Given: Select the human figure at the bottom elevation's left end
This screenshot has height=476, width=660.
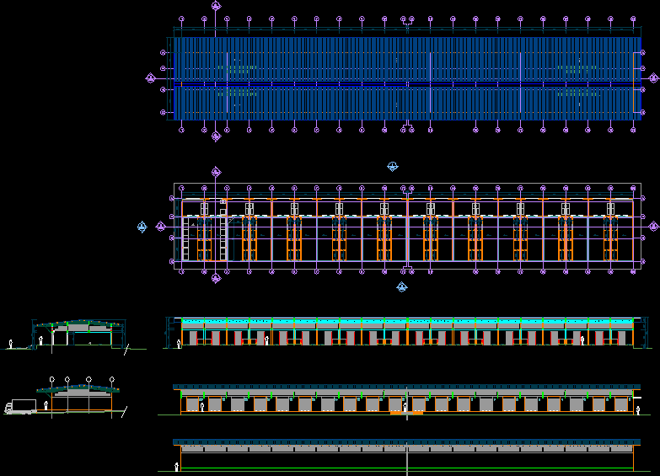Looking at the screenshot, I should (x=176, y=465).
